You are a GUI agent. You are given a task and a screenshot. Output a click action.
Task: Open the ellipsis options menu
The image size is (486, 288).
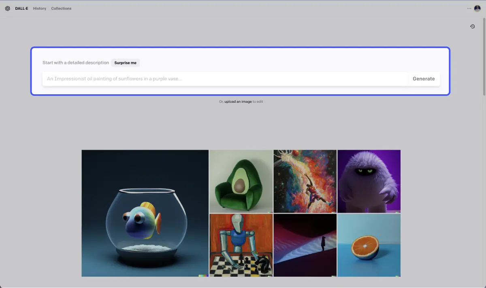pyautogui.click(x=469, y=8)
